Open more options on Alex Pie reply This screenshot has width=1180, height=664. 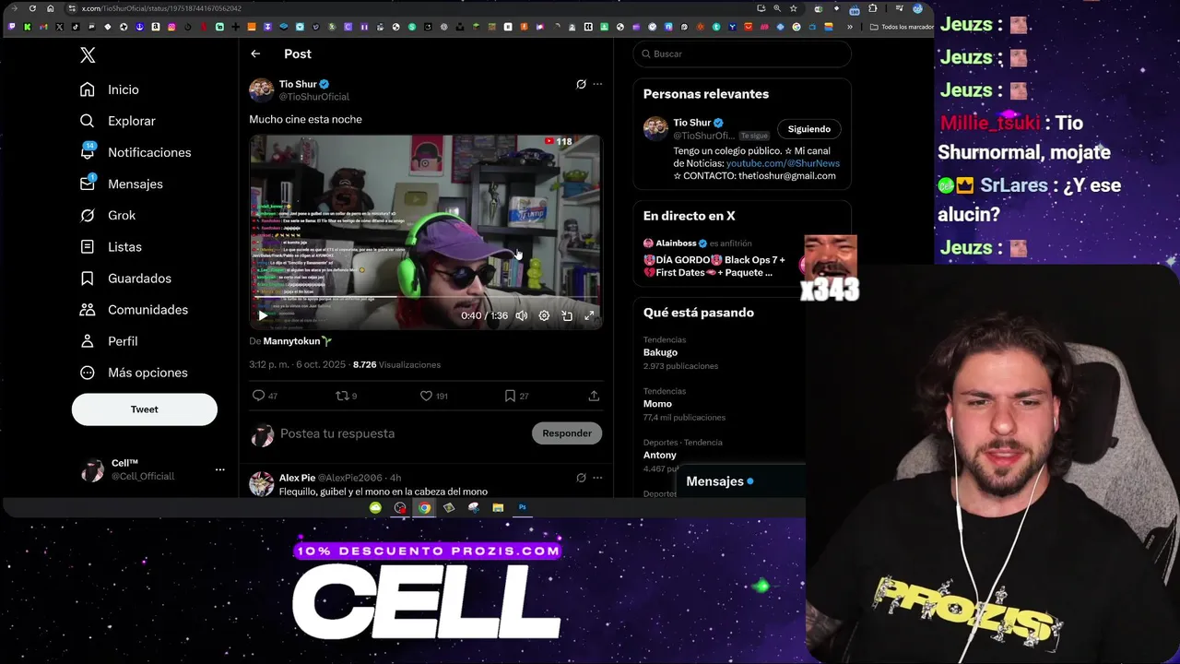(x=597, y=478)
